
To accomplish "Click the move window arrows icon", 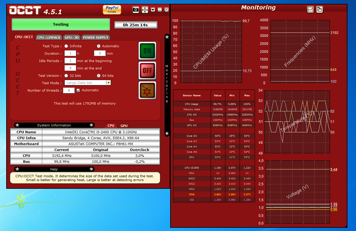I will point(145,10).
